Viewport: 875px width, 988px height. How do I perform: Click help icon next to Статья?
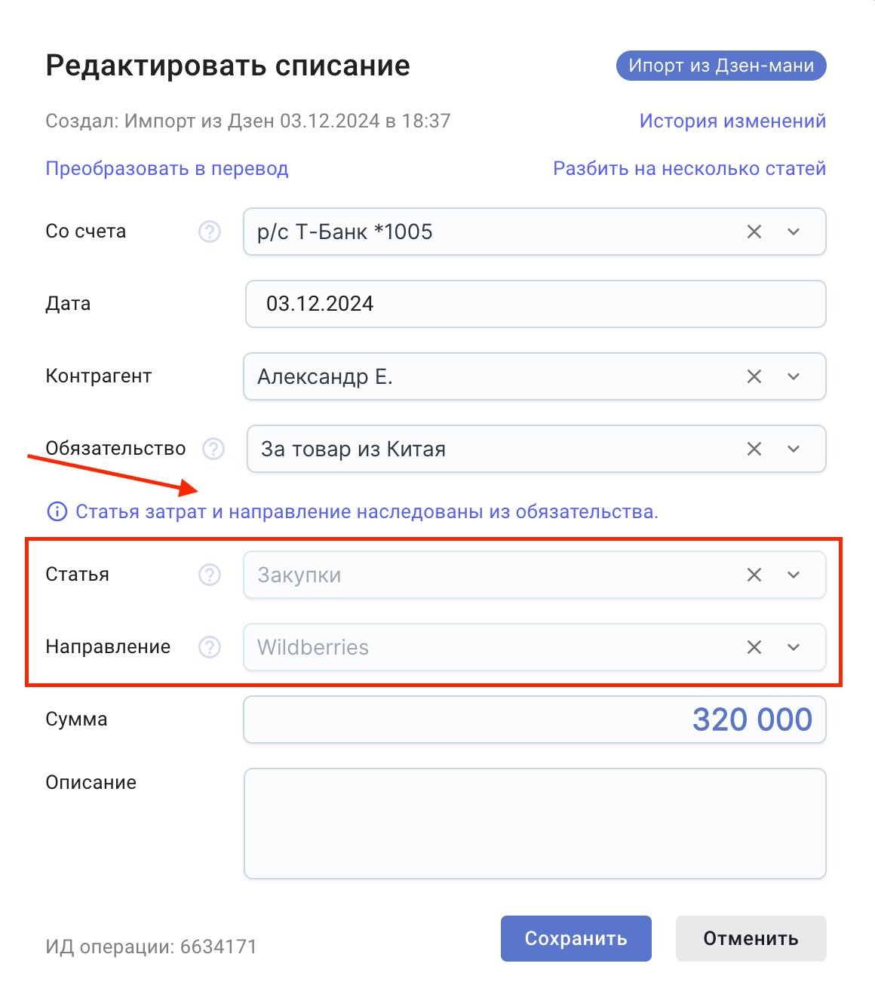click(210, 575)
